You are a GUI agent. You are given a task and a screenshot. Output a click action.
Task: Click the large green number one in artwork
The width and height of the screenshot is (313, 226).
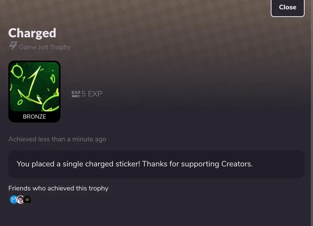(34, 82)
